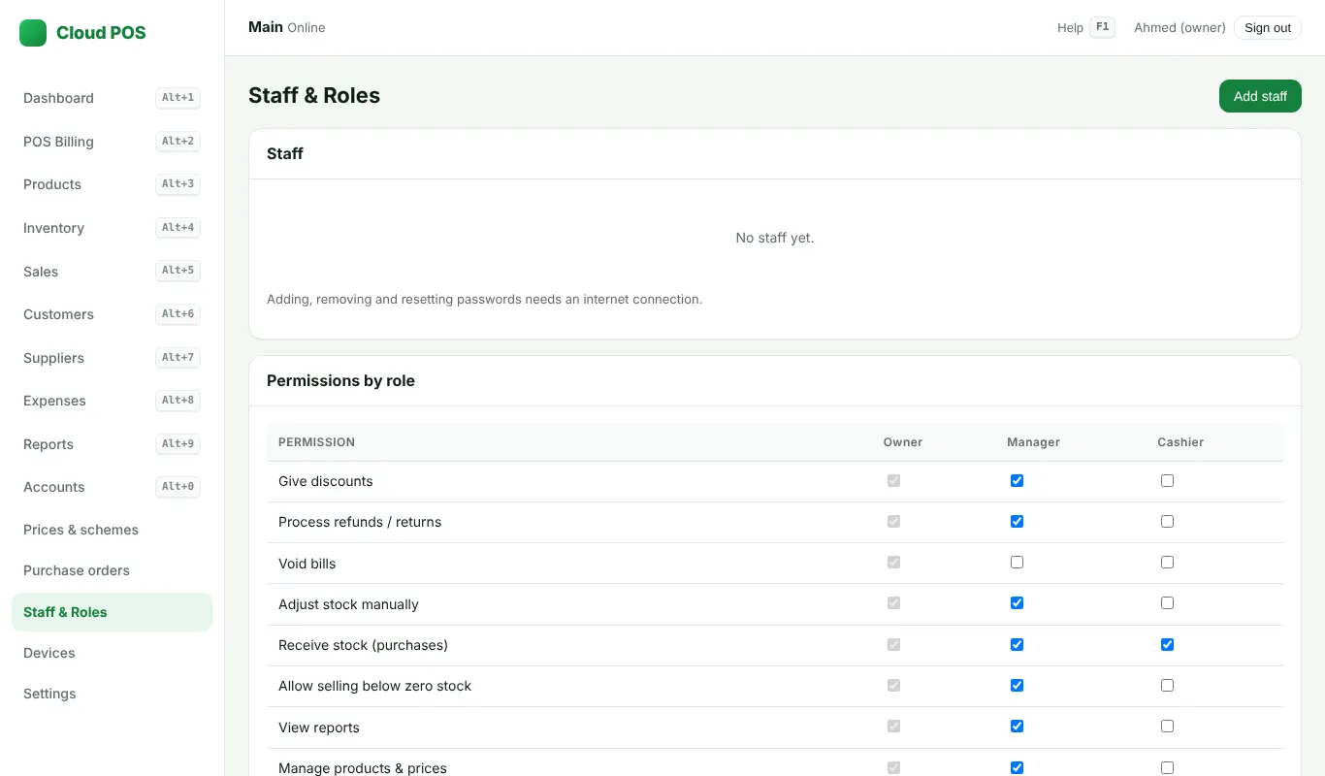Image resolution: width=1325 pixels, height=776 pixels.
Task: Select Staff & Roles in the sidebar
Action: [112, 612]
